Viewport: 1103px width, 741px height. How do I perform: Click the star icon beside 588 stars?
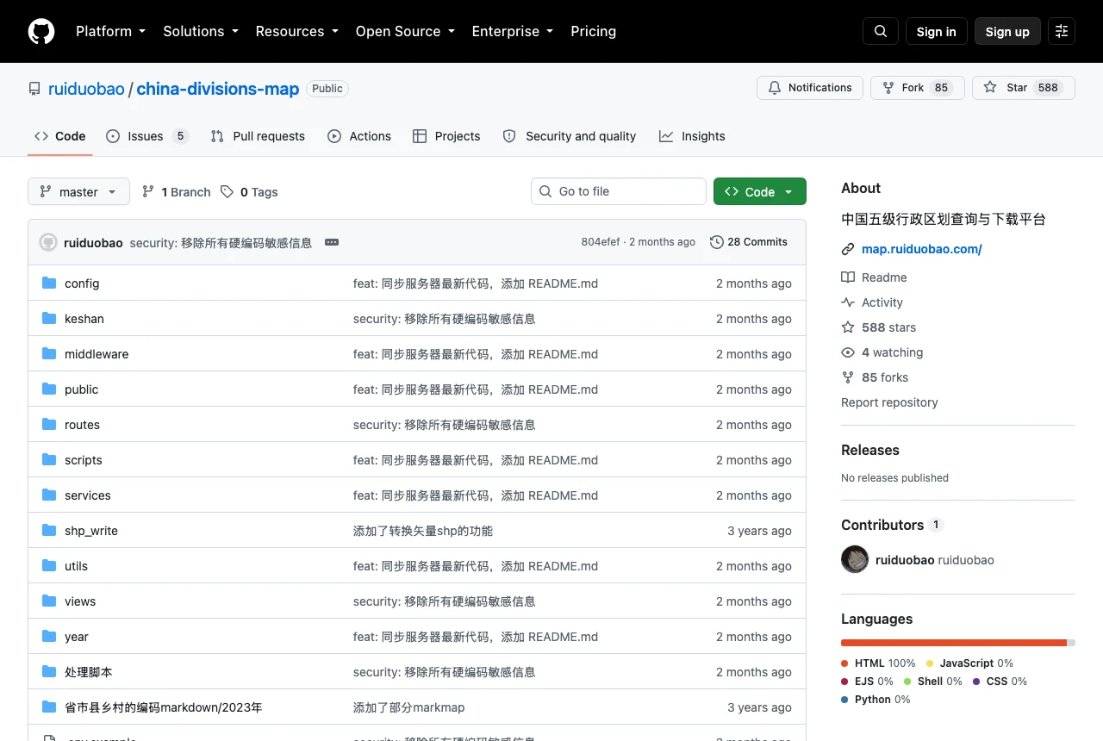(x=848, y=327)
